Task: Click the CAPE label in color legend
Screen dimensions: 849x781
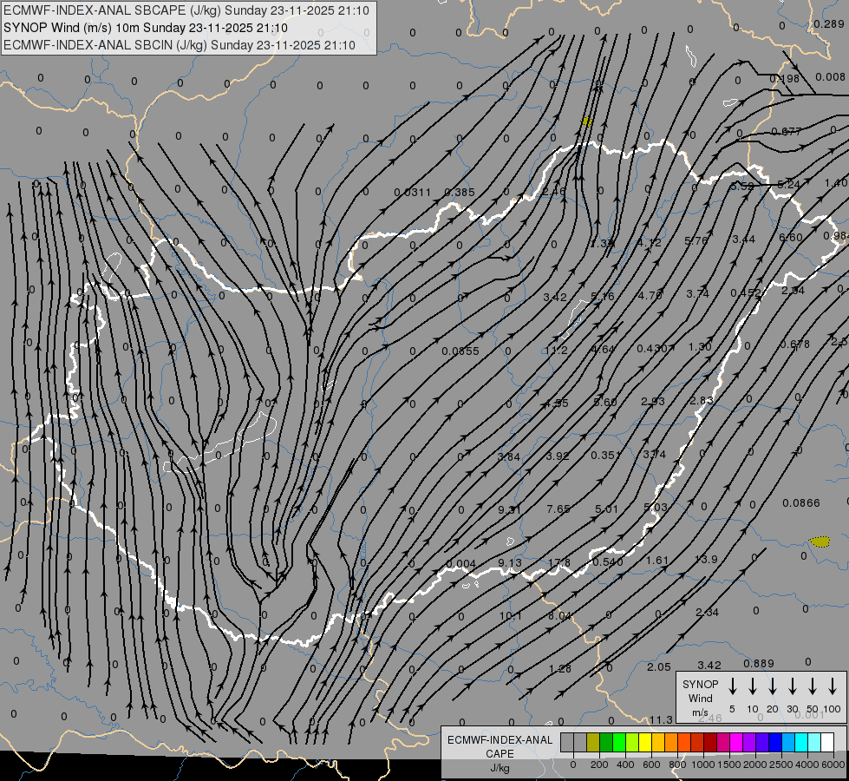Action: [x=500, y=754]
